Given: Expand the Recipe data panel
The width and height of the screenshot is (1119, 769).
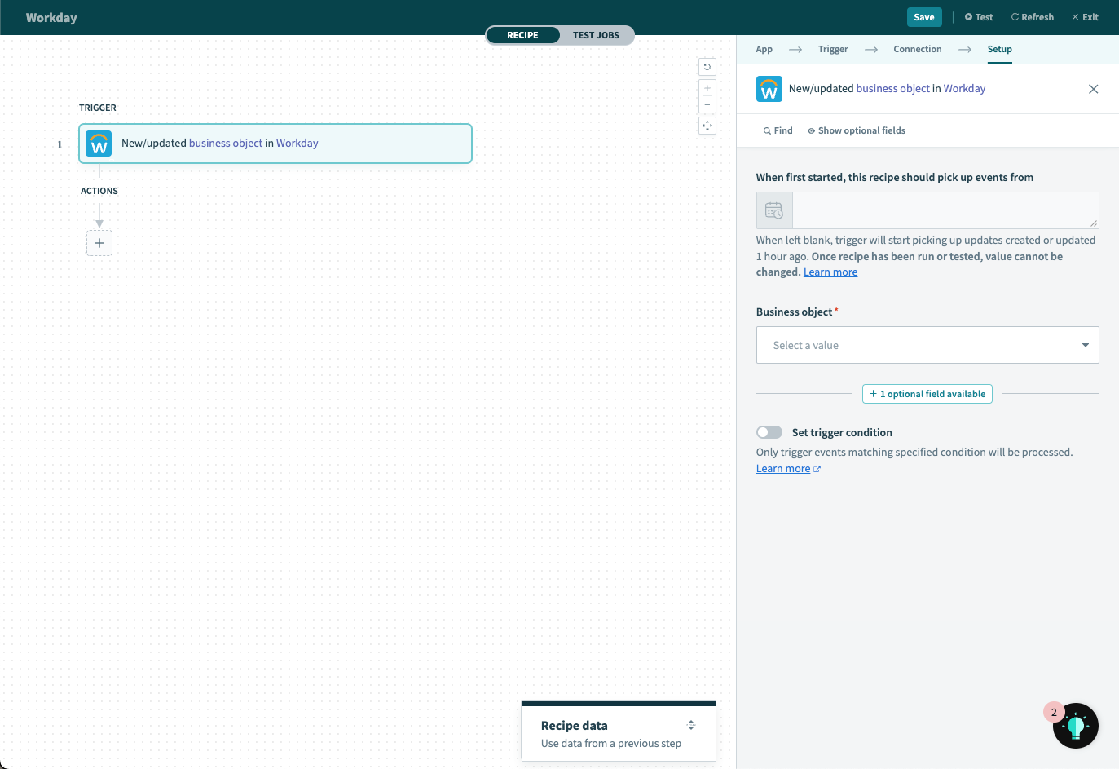Looking at the screenshot, I should (x=690, y=725).
